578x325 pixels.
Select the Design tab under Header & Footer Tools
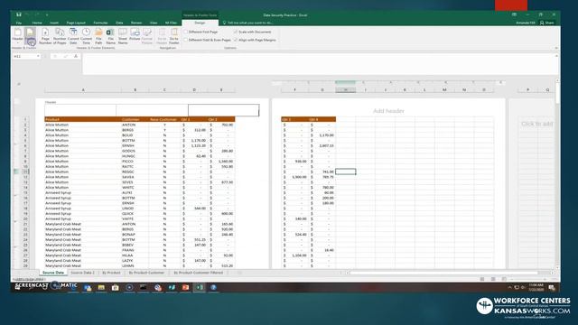200,23
